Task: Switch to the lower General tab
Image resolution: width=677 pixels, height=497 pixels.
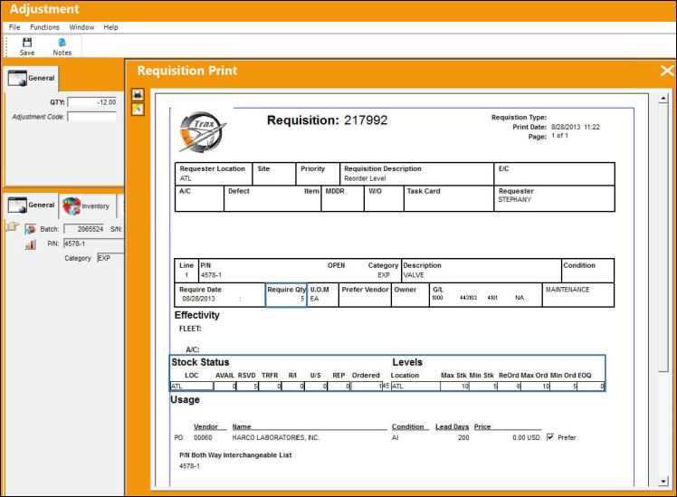Action: [x=32, y=205]
